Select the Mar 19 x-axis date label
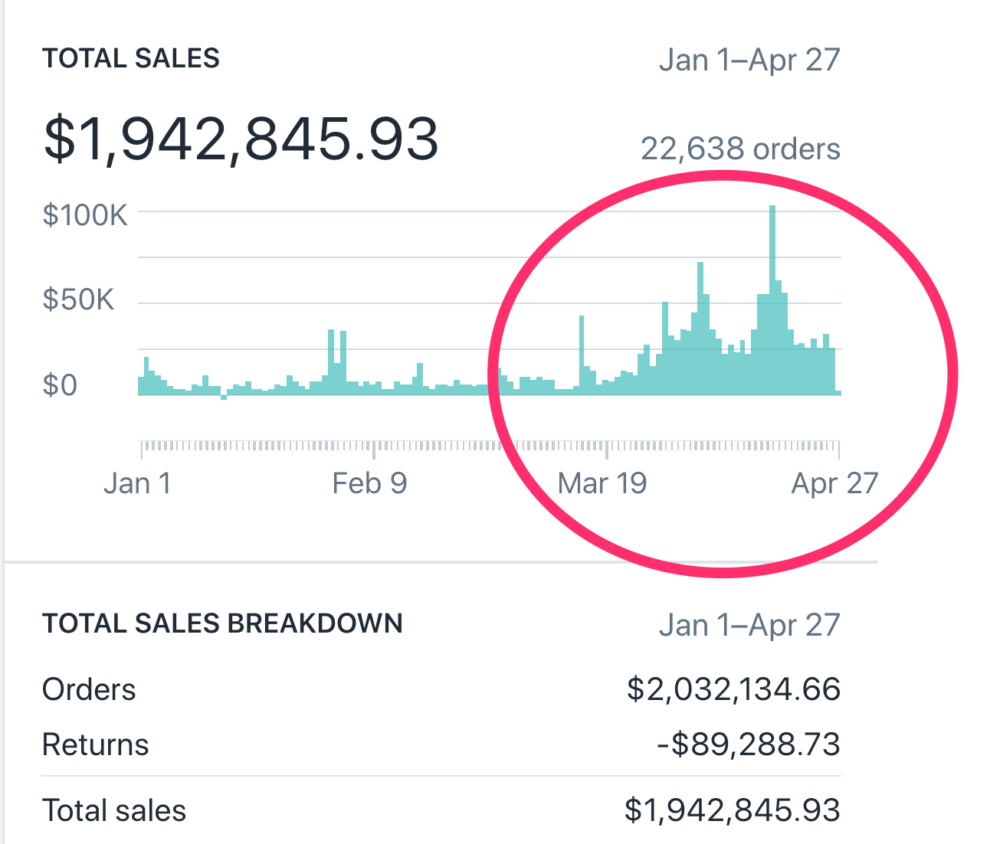Viewport: 990px width, 844px height. point(602,483)
